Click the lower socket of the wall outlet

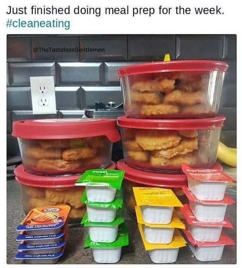pyautogui.click(x=44, y=102)
